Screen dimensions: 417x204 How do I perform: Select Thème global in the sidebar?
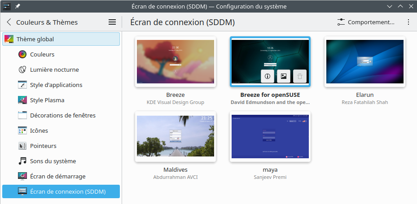61,39
